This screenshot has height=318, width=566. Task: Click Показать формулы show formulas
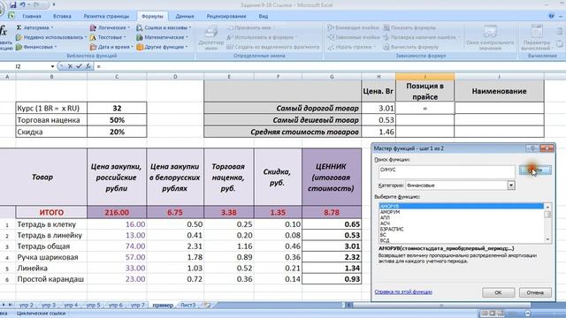pyautogui.click(x=409, y=27)
